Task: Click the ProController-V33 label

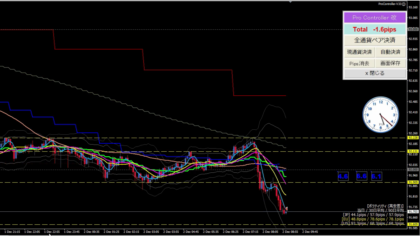Action: point(390,4)
